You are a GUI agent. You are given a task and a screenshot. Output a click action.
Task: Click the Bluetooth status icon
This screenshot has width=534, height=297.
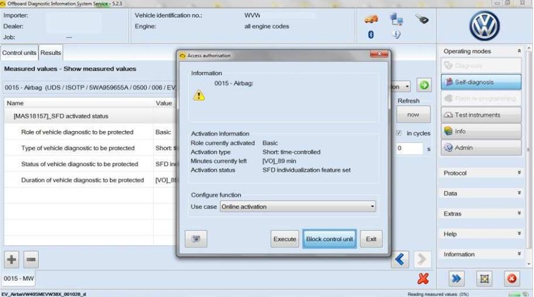pyautogui.click(x=371, y=35)
